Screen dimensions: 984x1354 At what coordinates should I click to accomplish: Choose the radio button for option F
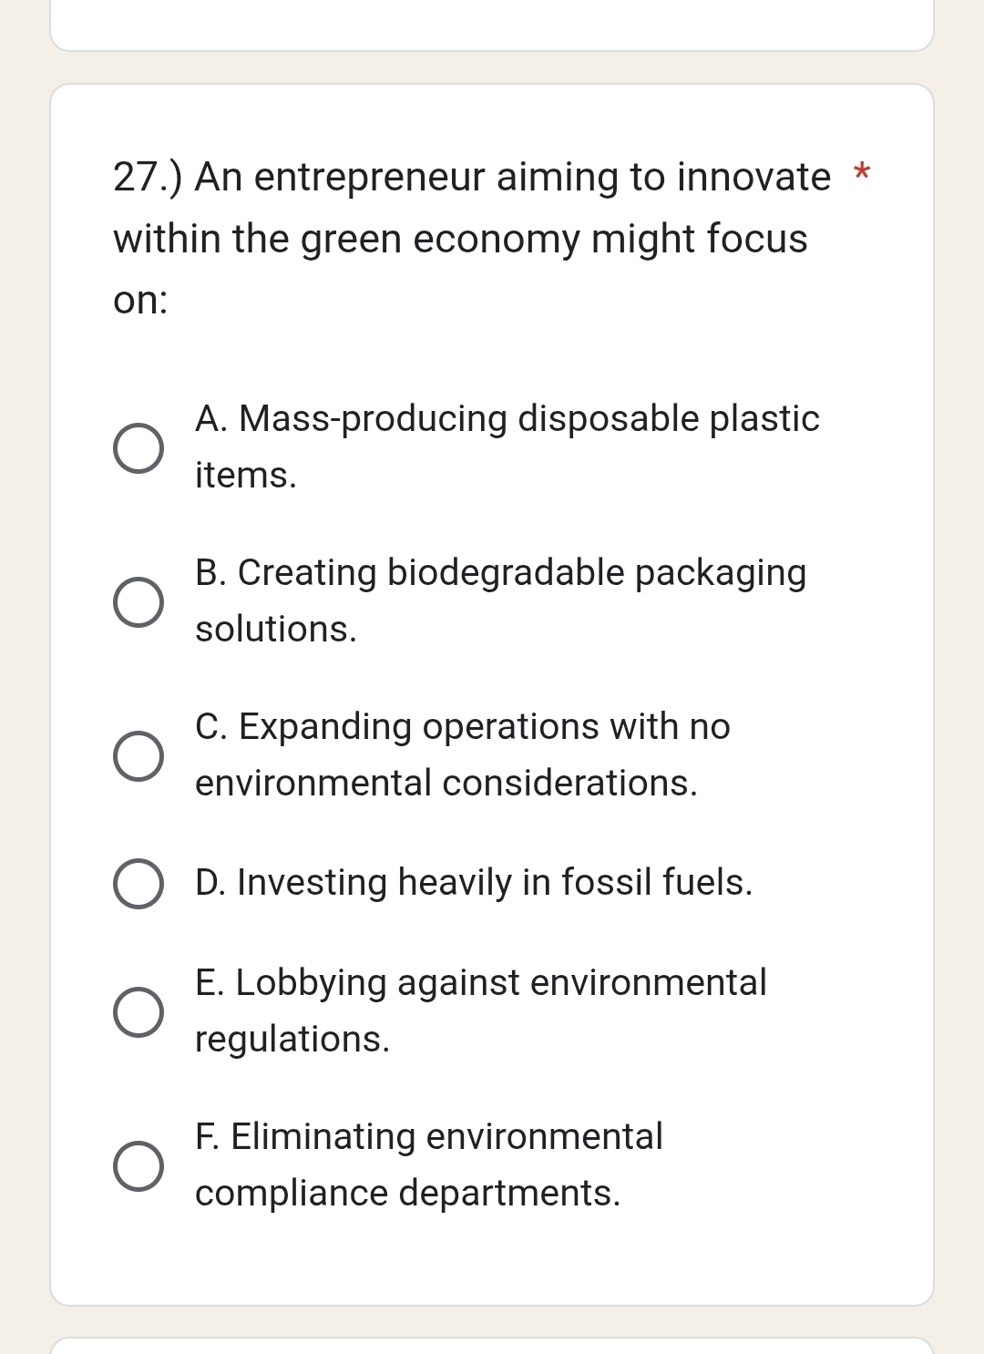(138, 1166)
